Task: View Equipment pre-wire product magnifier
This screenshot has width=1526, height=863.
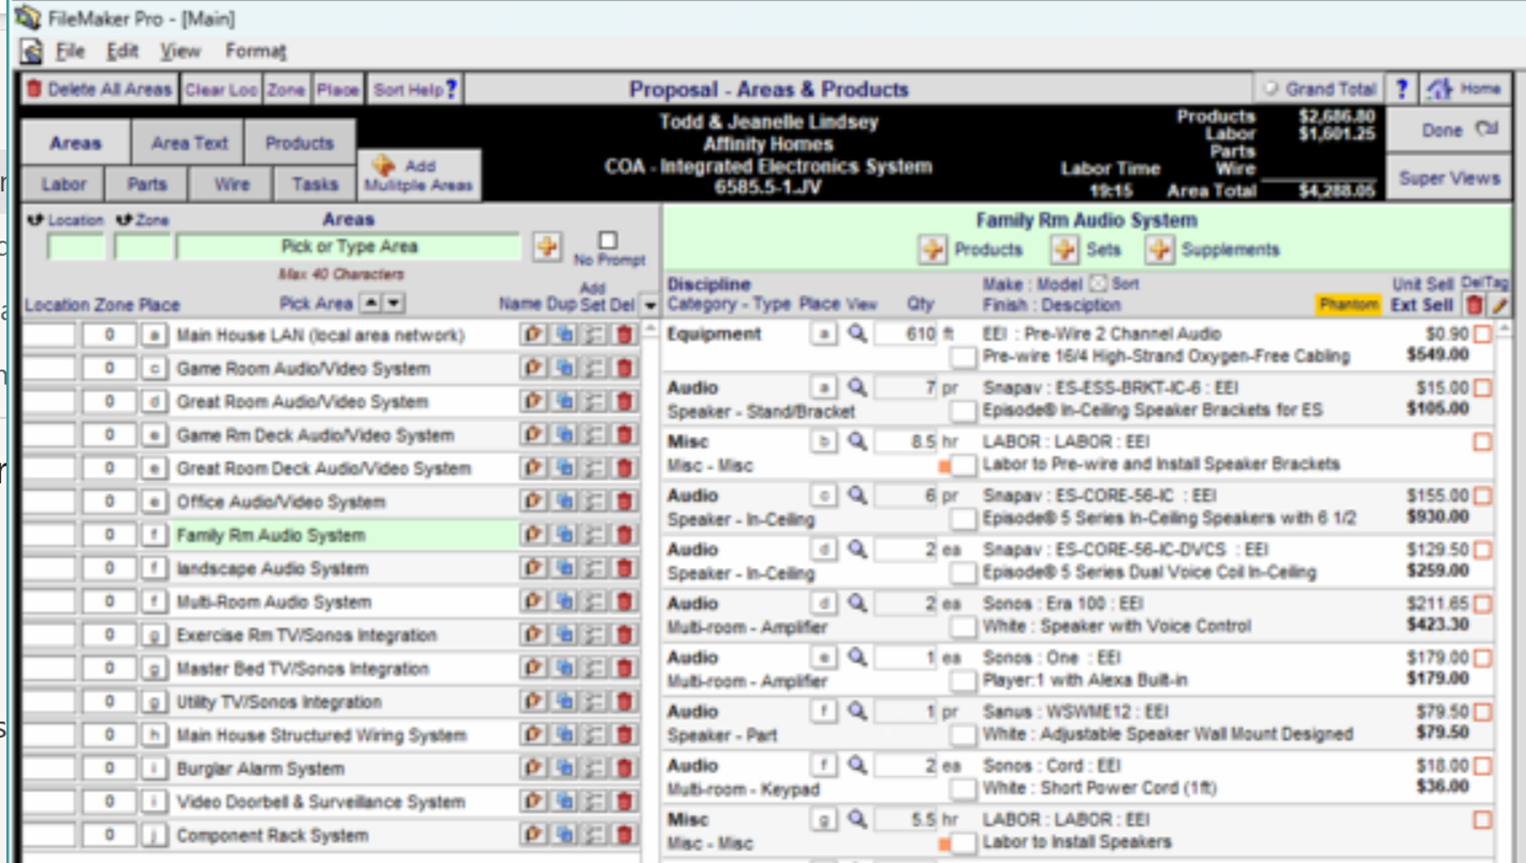Action: (x=858, y=333)
